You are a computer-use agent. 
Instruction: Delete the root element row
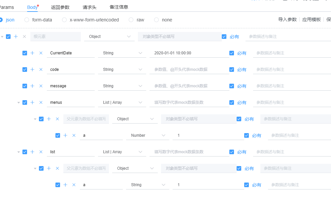click(x=24, y=36)
